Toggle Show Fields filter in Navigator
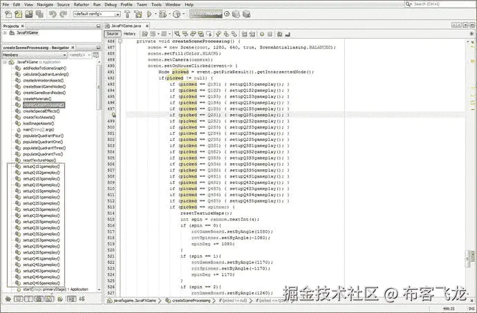This screenshot has height=313, width=477. [19, 299]
